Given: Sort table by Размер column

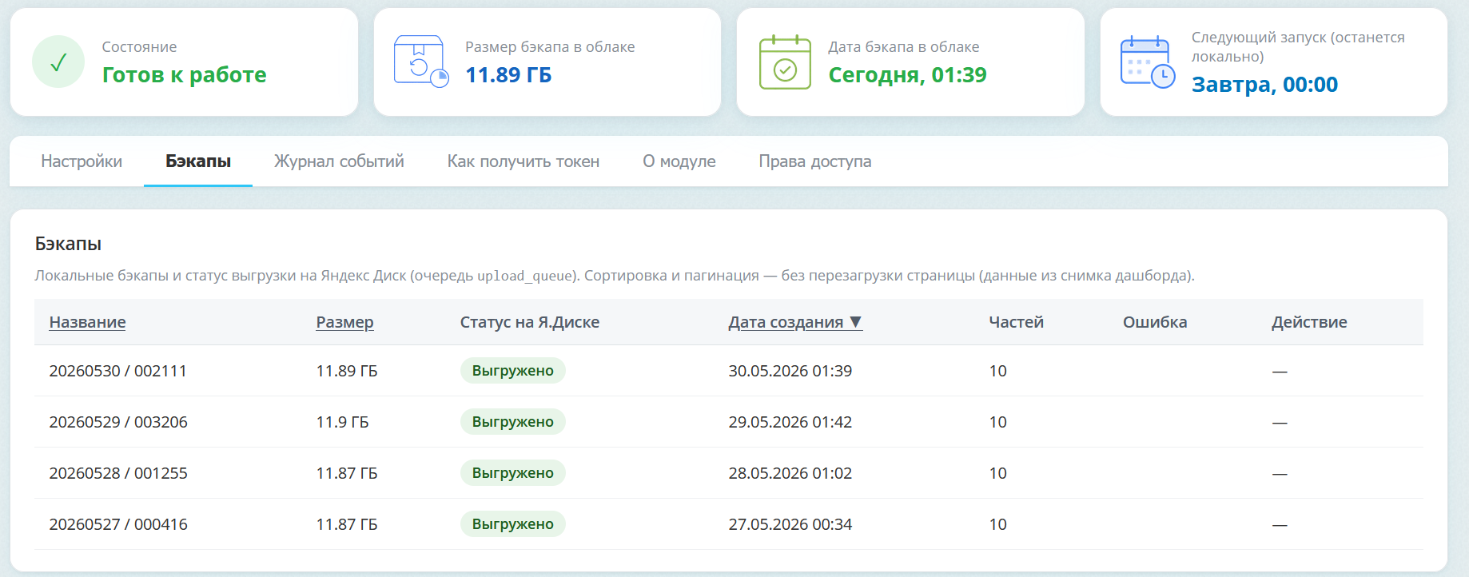Looking at the screenshot, I should (344, 322).
